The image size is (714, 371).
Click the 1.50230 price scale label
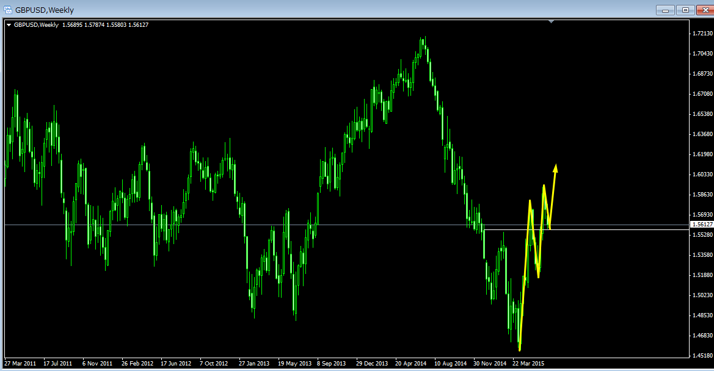(701, 295)
